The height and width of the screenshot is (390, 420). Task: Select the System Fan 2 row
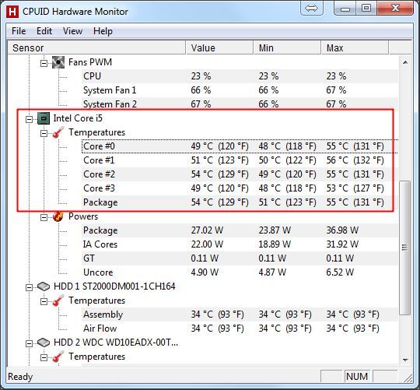click(240, 104)
